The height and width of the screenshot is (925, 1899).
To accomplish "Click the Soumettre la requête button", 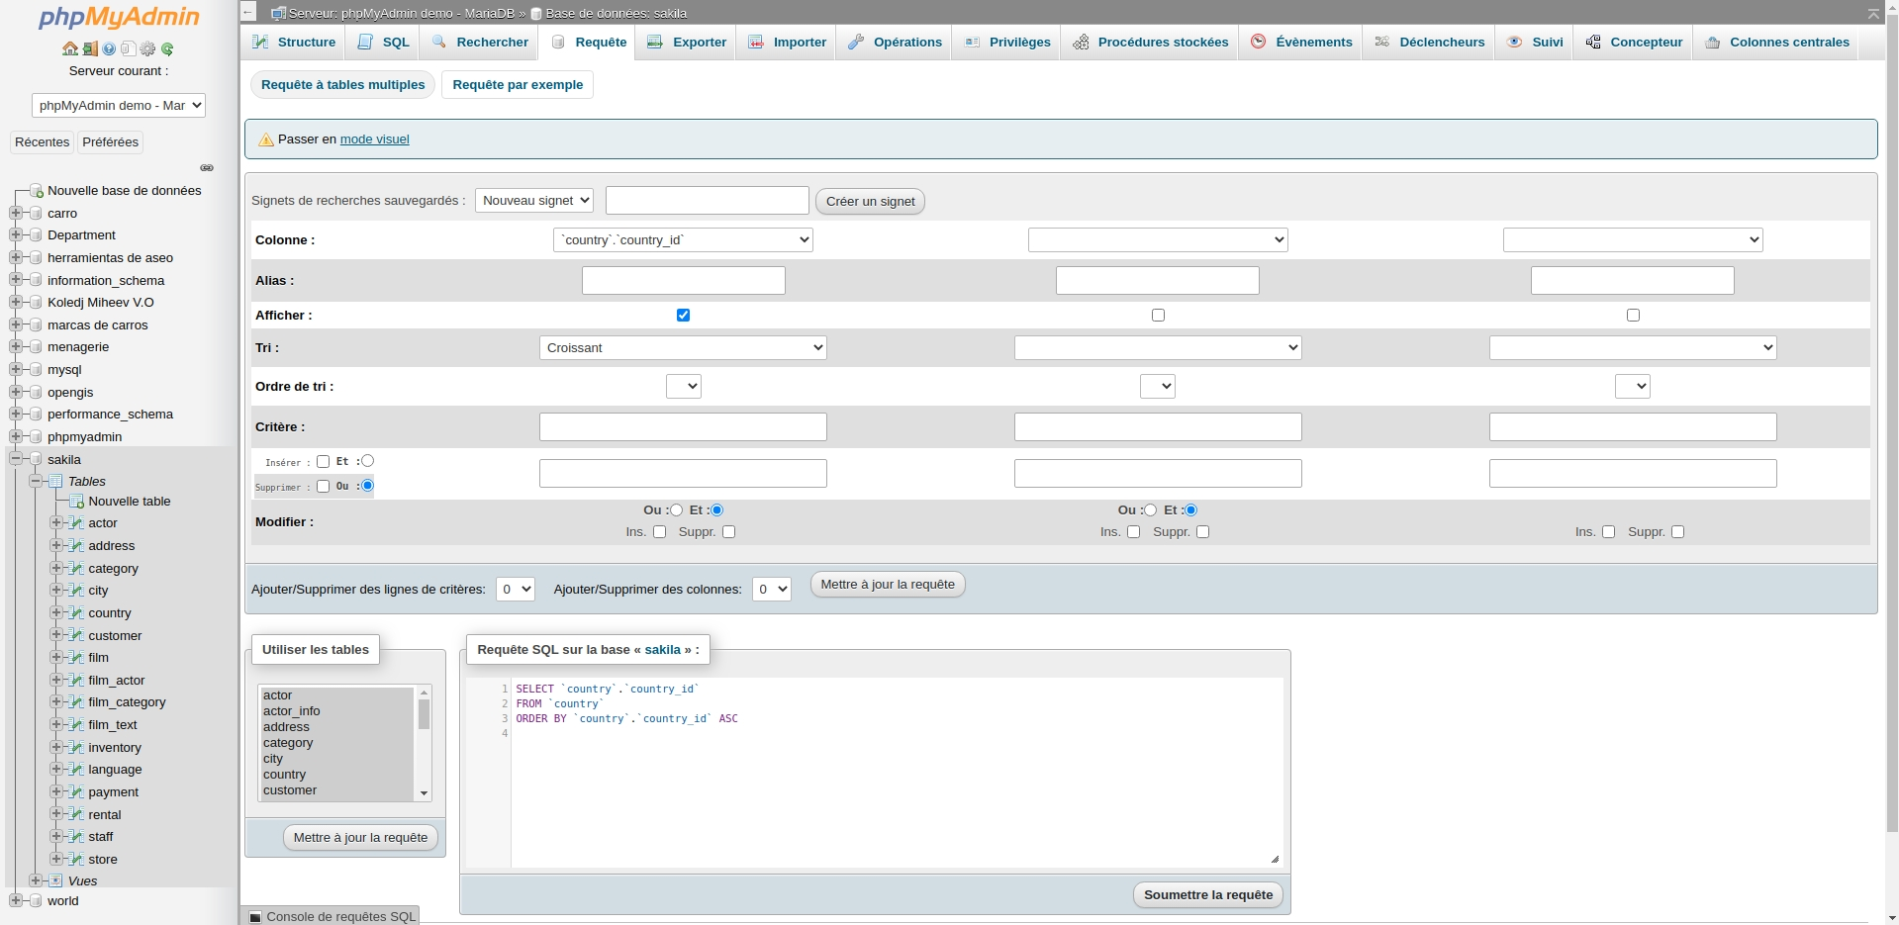I will point(1208,894).
